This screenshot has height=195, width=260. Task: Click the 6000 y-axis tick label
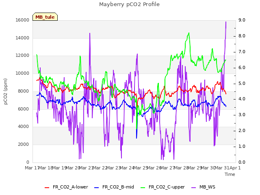pos(24,109)
